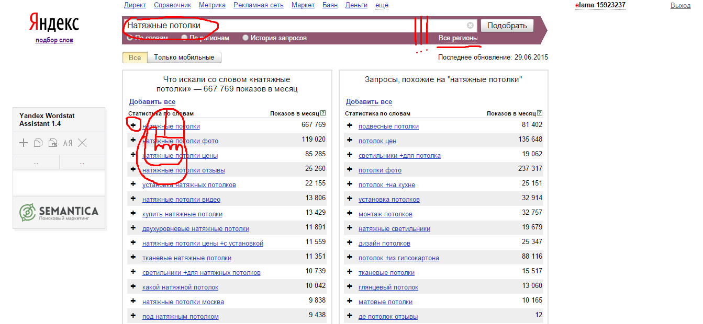
Task: Click the Выход logout link
Action: [x=680, y=5]
